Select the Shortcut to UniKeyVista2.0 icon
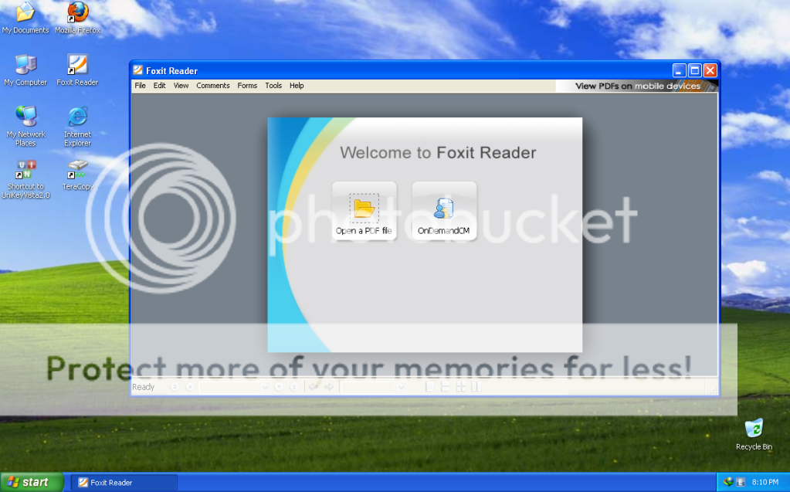 [x=25, y=179]
